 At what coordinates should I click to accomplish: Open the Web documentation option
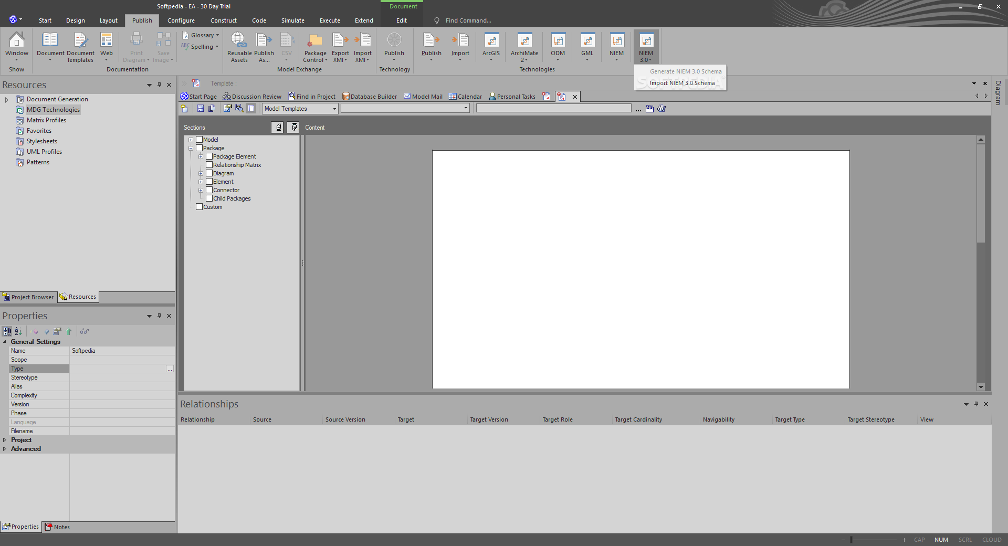coord(107,46)
